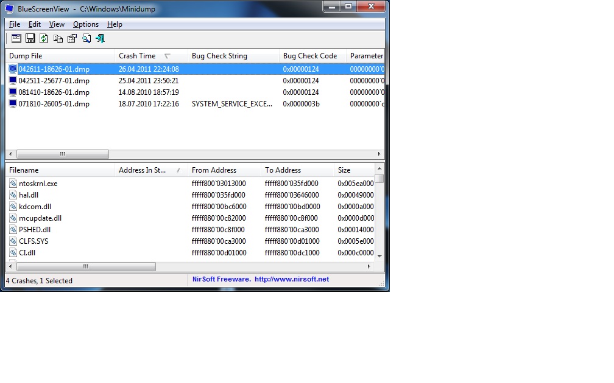Image resolution: width=614 pixels, height=383 pixels.
Task: Click the Exit door toolbar icon
Action: 101,38
